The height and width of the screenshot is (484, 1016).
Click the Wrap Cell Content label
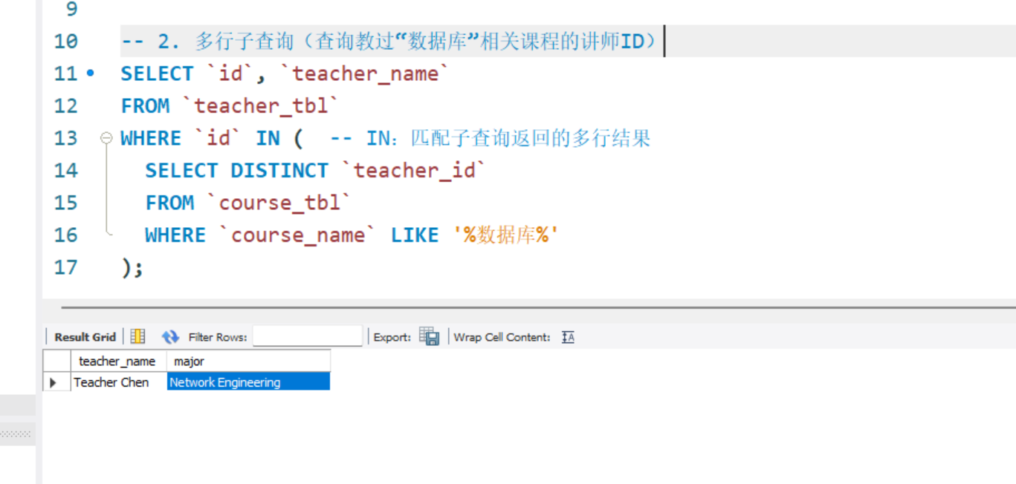(502, 337)
